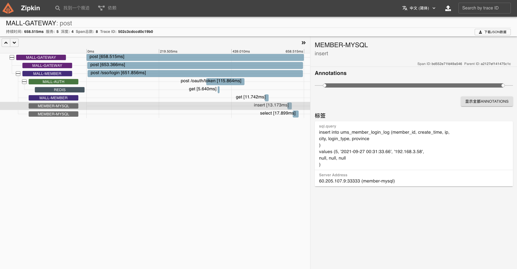Collapse all spans with up chevron

tap(6, 43)
